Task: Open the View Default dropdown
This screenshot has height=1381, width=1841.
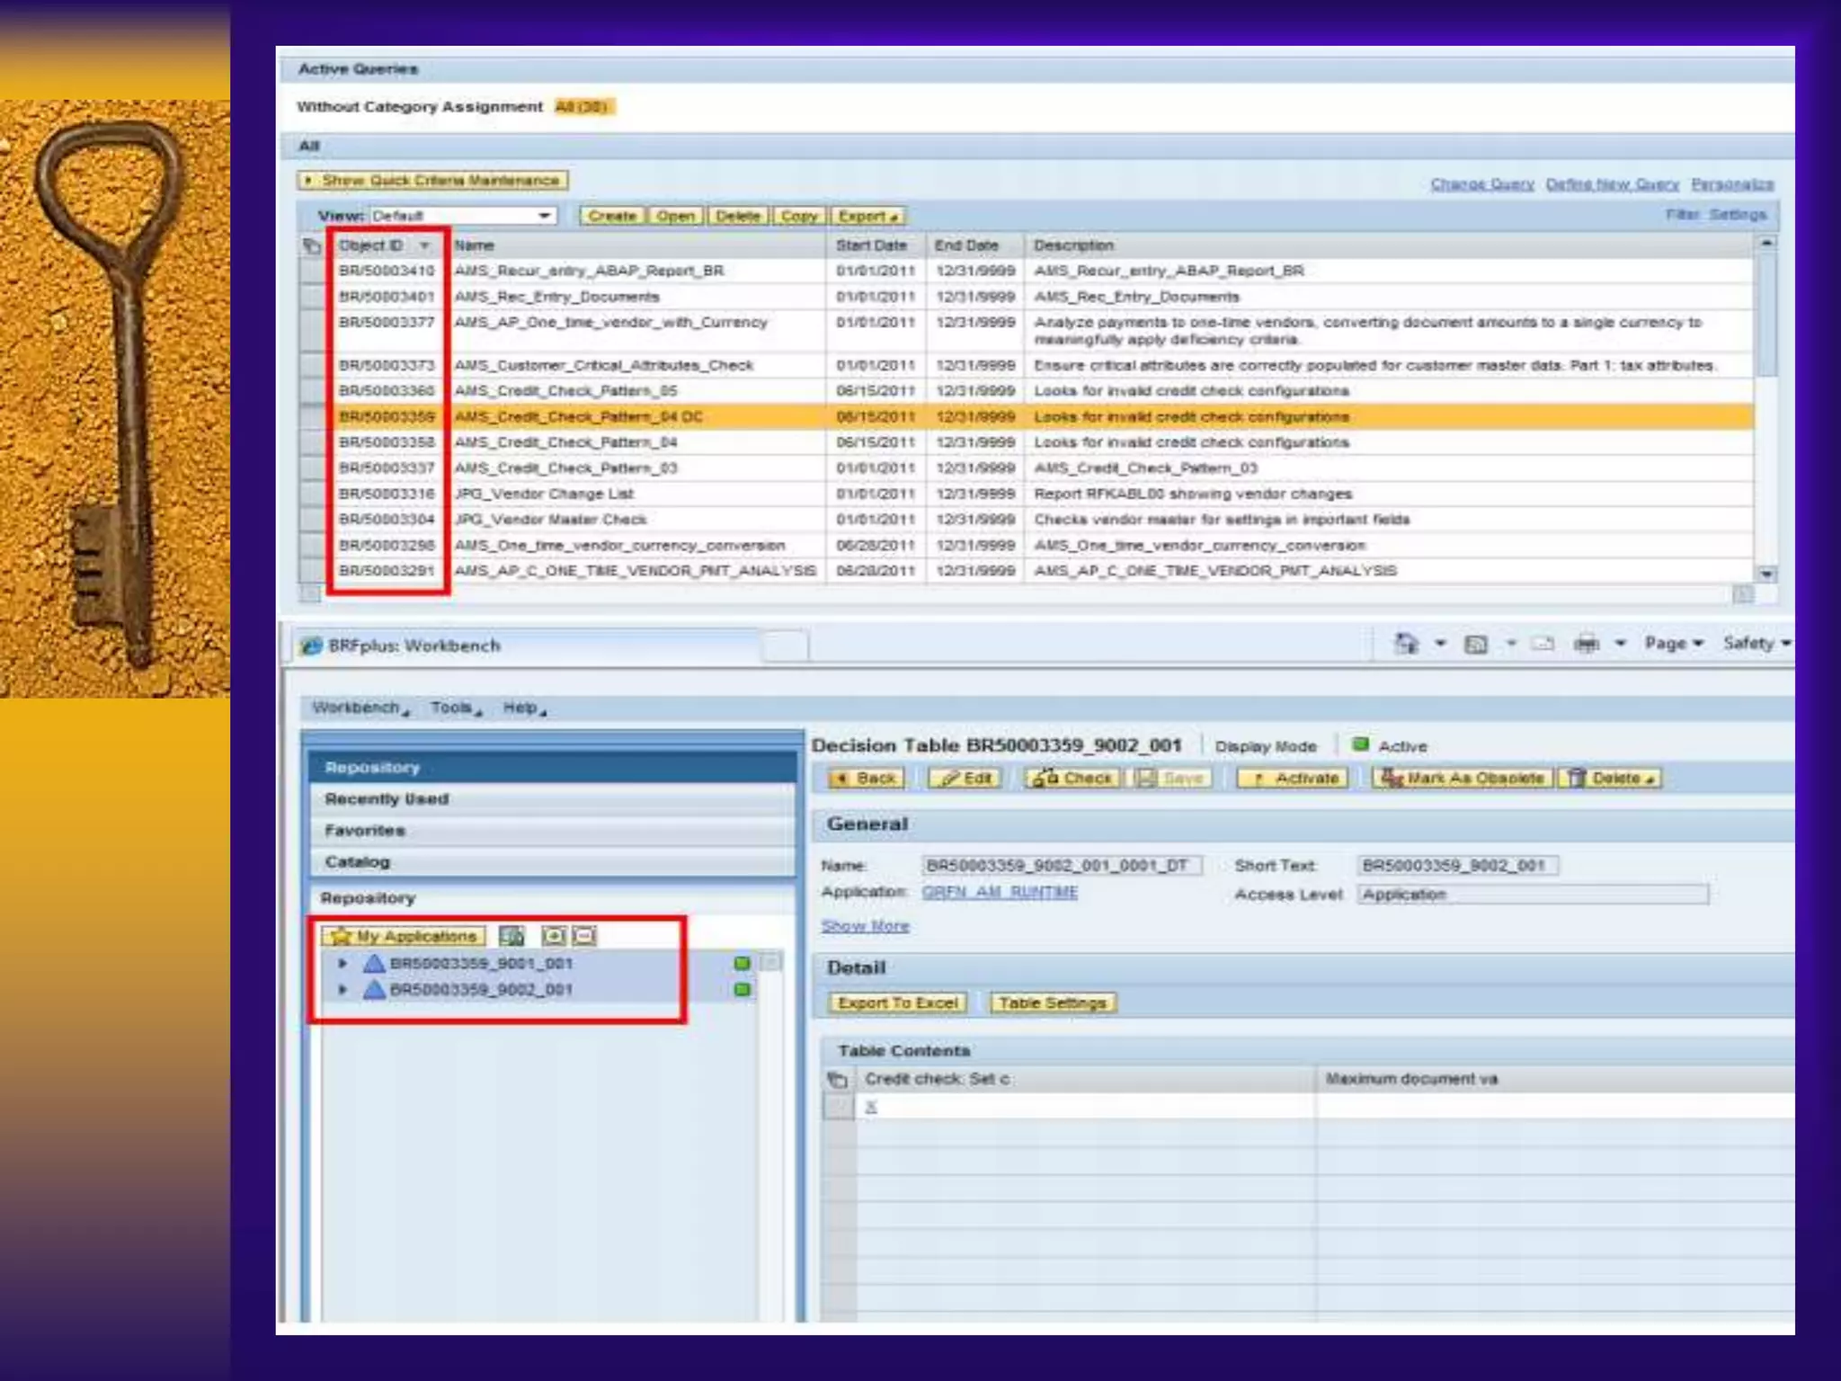Action: click(544, 216)
